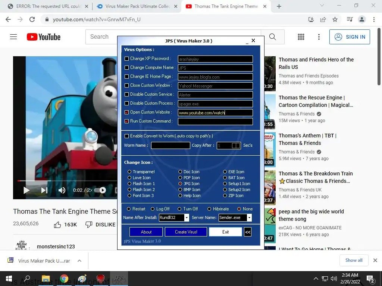Click the dislike thumbs down icon
This screenshot has width=382, height=286.
[89, 225]
